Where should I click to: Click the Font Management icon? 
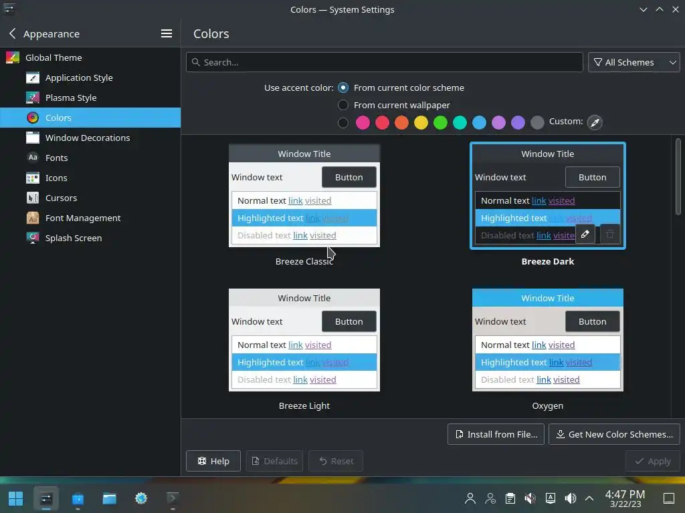click(x=32, y=218)
